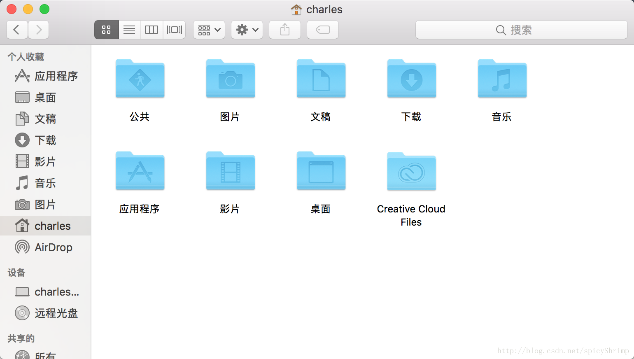Open the Share button in toolbar

click(x=284, y=29)
